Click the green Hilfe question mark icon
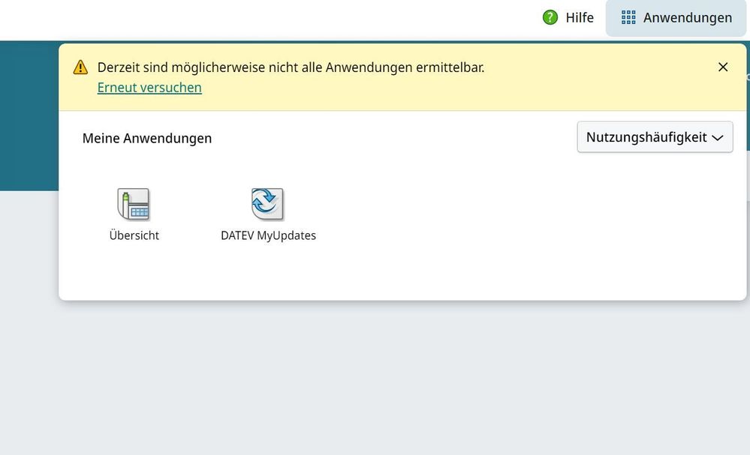This screenshot has height=455, width=750. 550,17
